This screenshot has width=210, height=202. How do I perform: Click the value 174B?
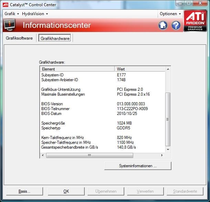click(x=121, y=80)
